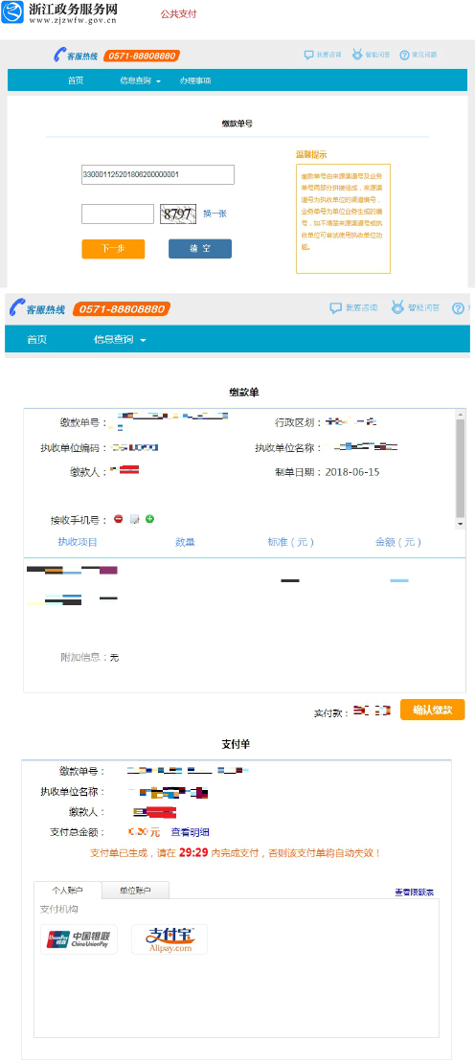Open the 查看明细 link

tap(190, 832)
